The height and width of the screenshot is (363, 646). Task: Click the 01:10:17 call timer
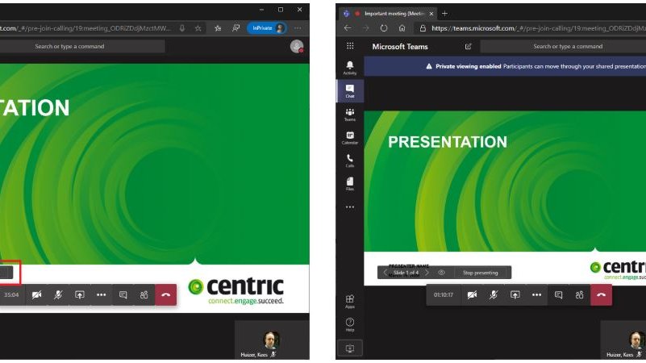click(444, 294)
